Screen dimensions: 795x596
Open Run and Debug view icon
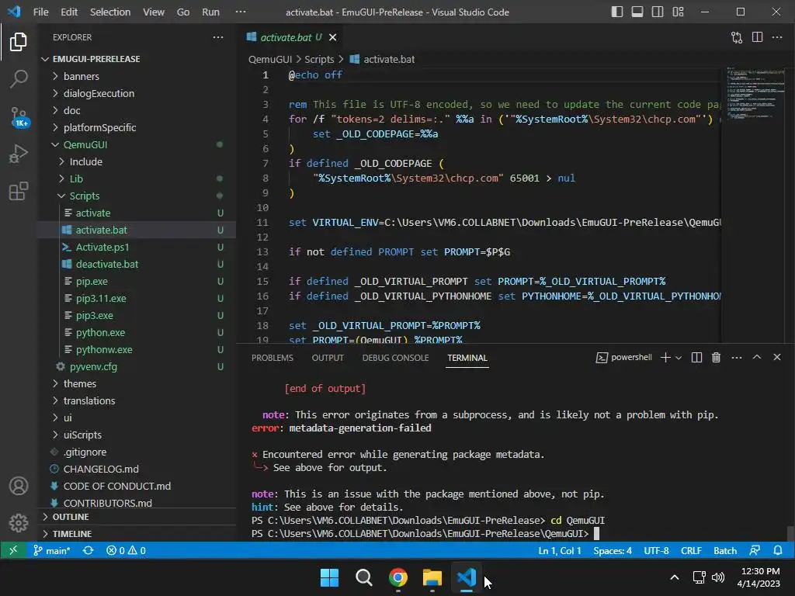[19, 154]
